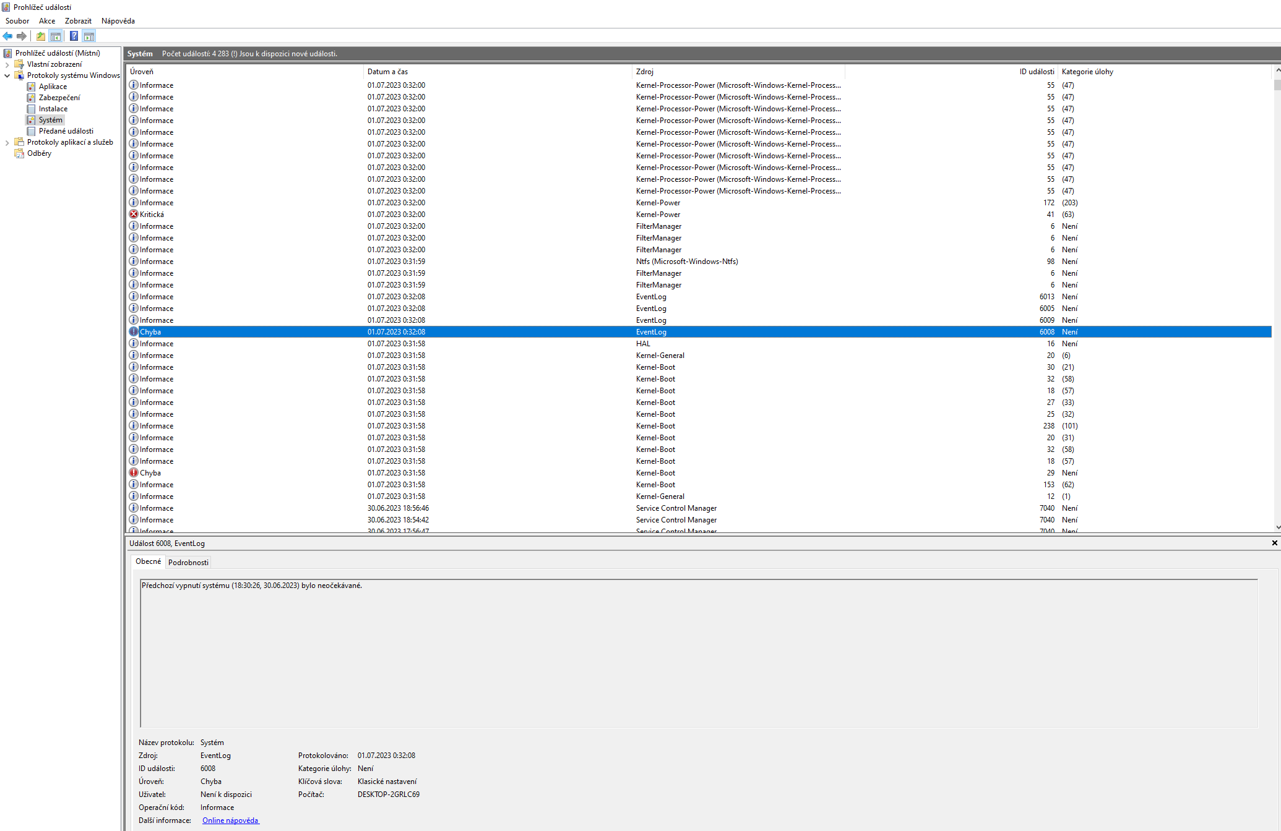Screen dimensions: 1281x831
Task: Click the blue Help question mark icon
Action: click(74, 36)
